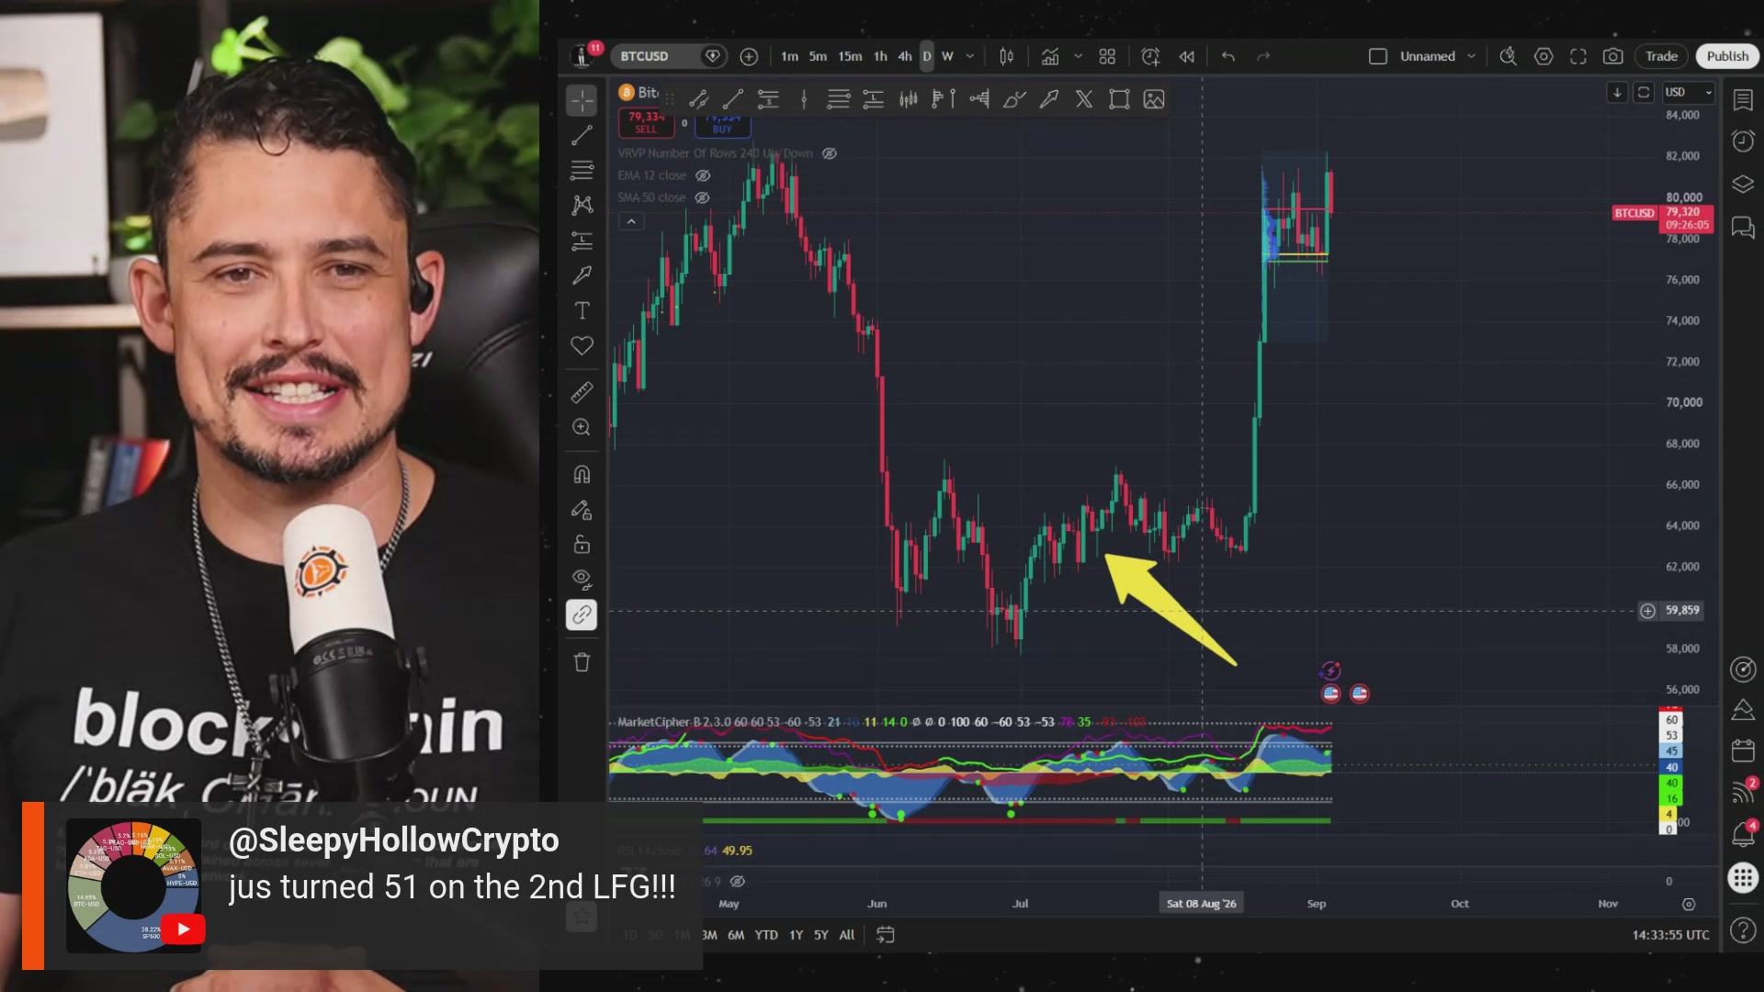The image size is (1764, 992).
Task: Open the Indicators dialog
Action: click(x=1050, y=57)
